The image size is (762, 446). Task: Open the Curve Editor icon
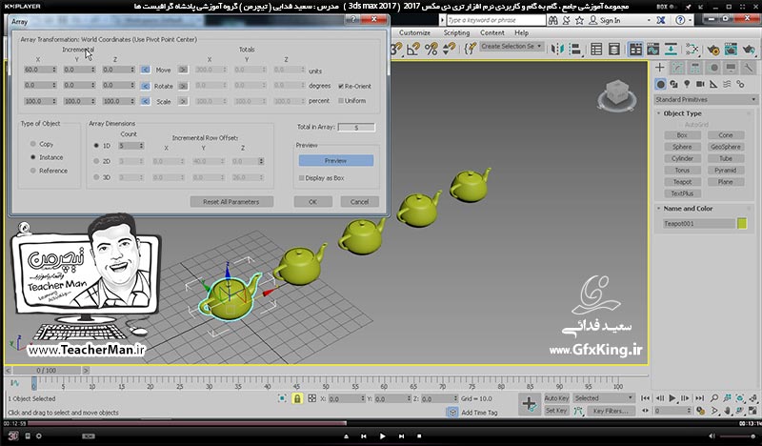point(653,49)
